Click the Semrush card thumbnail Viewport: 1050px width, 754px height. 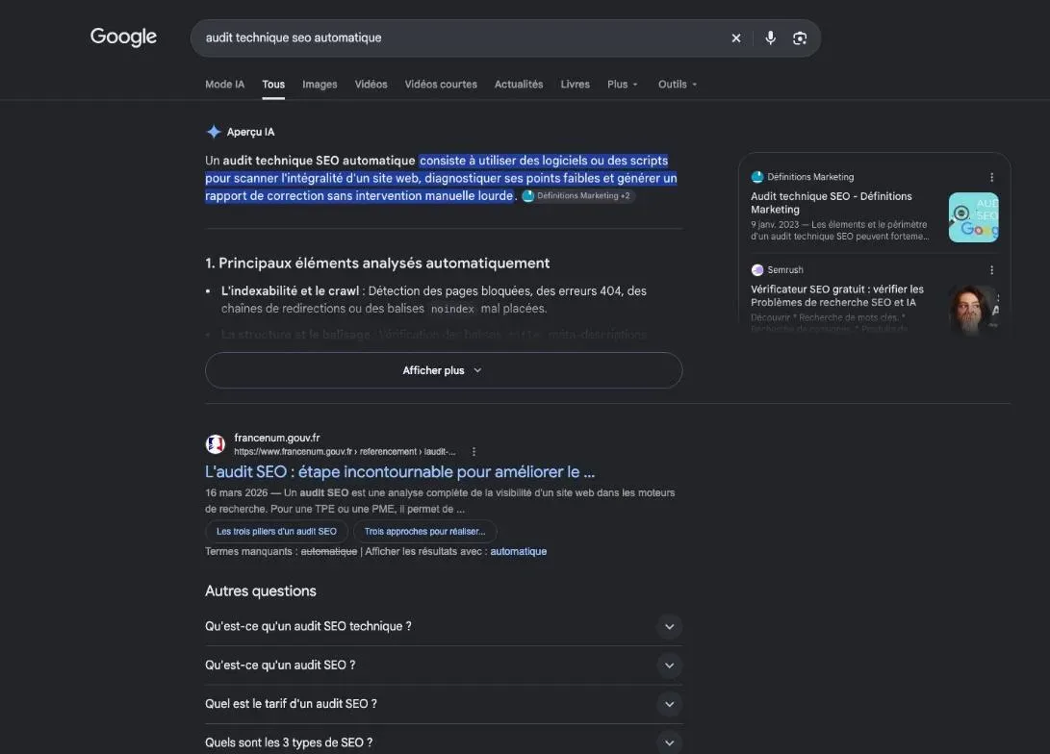coord(973,309)
